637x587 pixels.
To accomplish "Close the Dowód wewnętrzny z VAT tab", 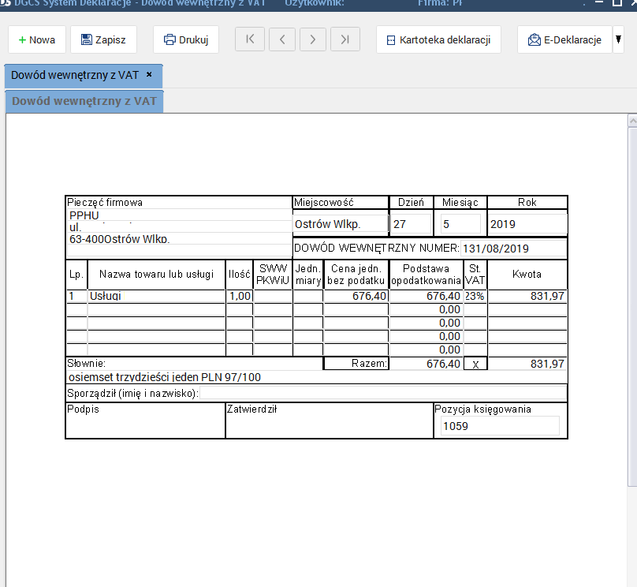I will click(149, 75).
